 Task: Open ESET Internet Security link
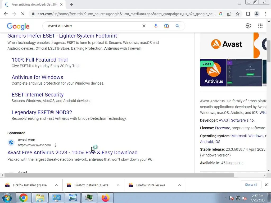point(38,95)
